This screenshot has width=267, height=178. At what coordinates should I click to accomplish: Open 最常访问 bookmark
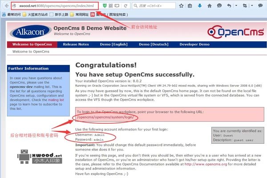click(x=12, y=15)
